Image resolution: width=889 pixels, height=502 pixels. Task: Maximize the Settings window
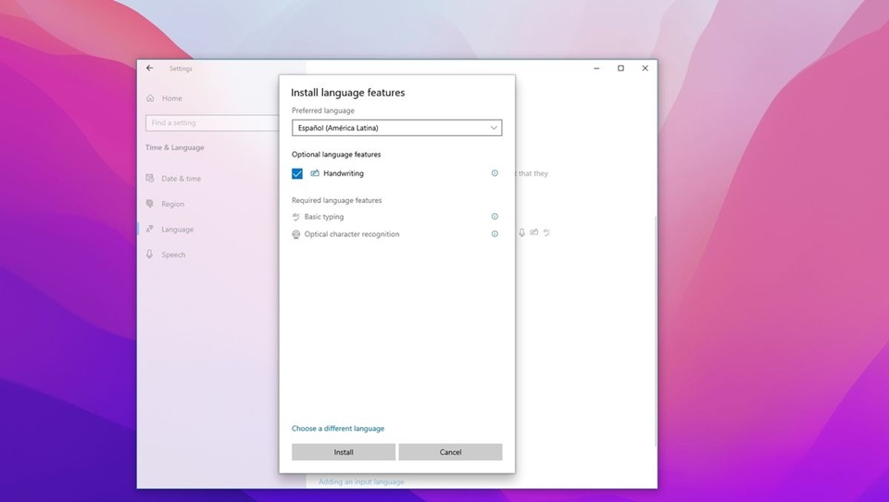coord(620,69)
